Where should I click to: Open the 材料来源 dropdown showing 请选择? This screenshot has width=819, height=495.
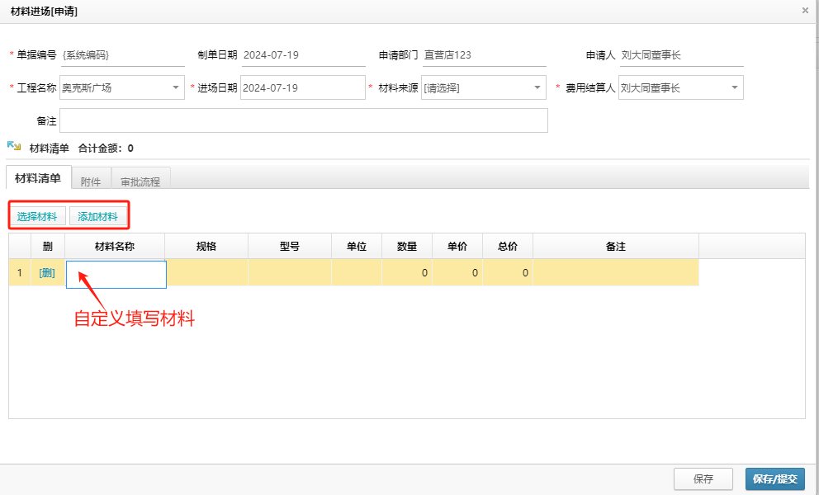coord(538,87)
